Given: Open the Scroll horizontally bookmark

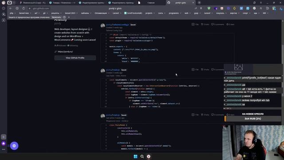Looking at the screenshot, I should click(x=133, y=13).
